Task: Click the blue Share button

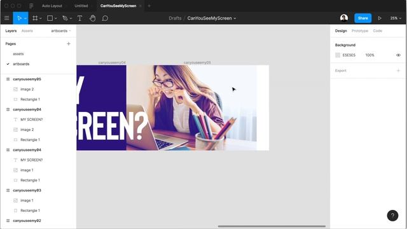Action: [x=363, y=18]
